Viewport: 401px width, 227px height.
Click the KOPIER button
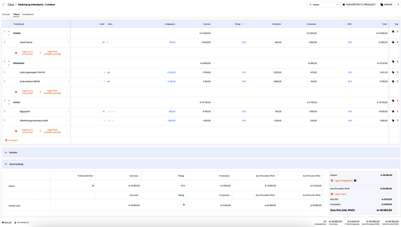[x=386, y=5]
